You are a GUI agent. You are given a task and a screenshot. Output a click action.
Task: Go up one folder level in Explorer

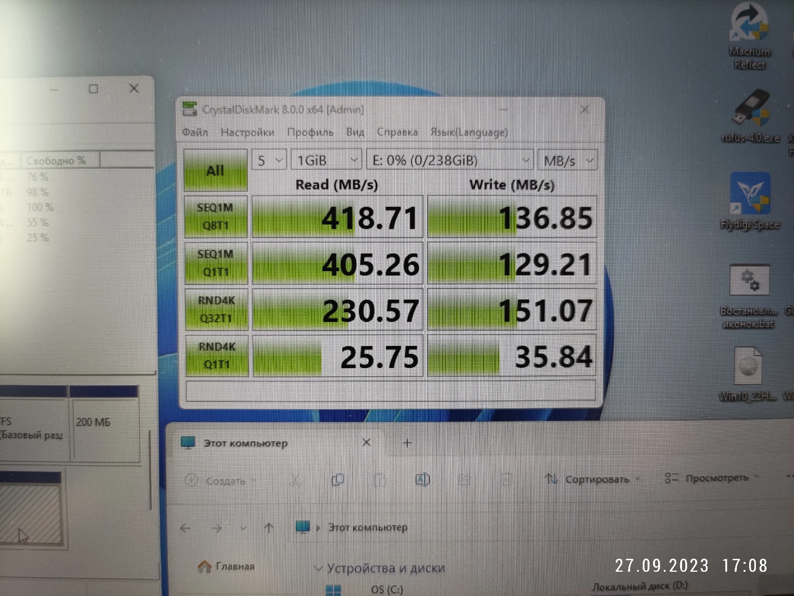(269, 528)
